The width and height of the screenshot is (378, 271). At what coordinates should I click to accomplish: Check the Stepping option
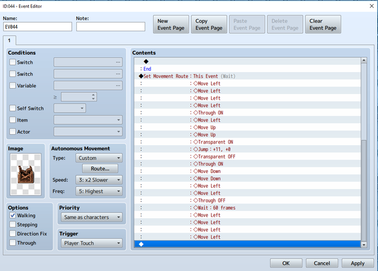[12, 224]
